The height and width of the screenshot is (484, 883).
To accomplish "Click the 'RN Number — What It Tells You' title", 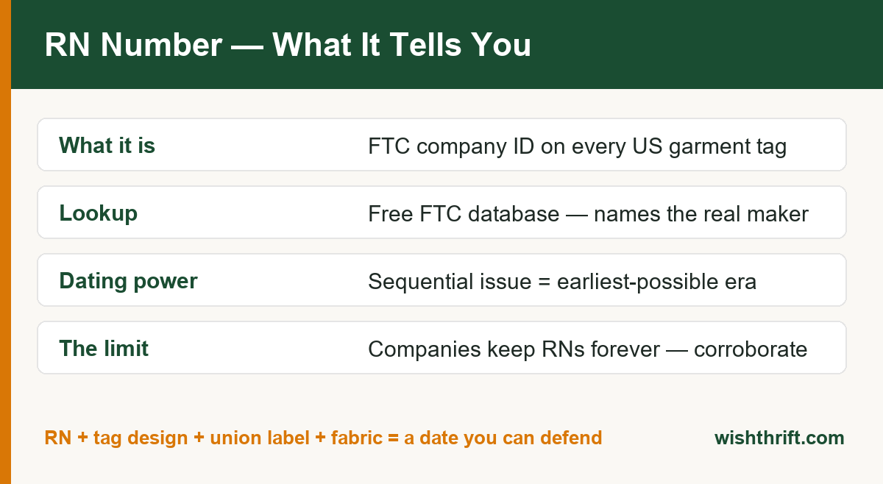I will click(x=288, y=46).
